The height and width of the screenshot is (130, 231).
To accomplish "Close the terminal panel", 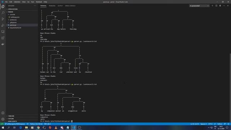I will [228, 6].
